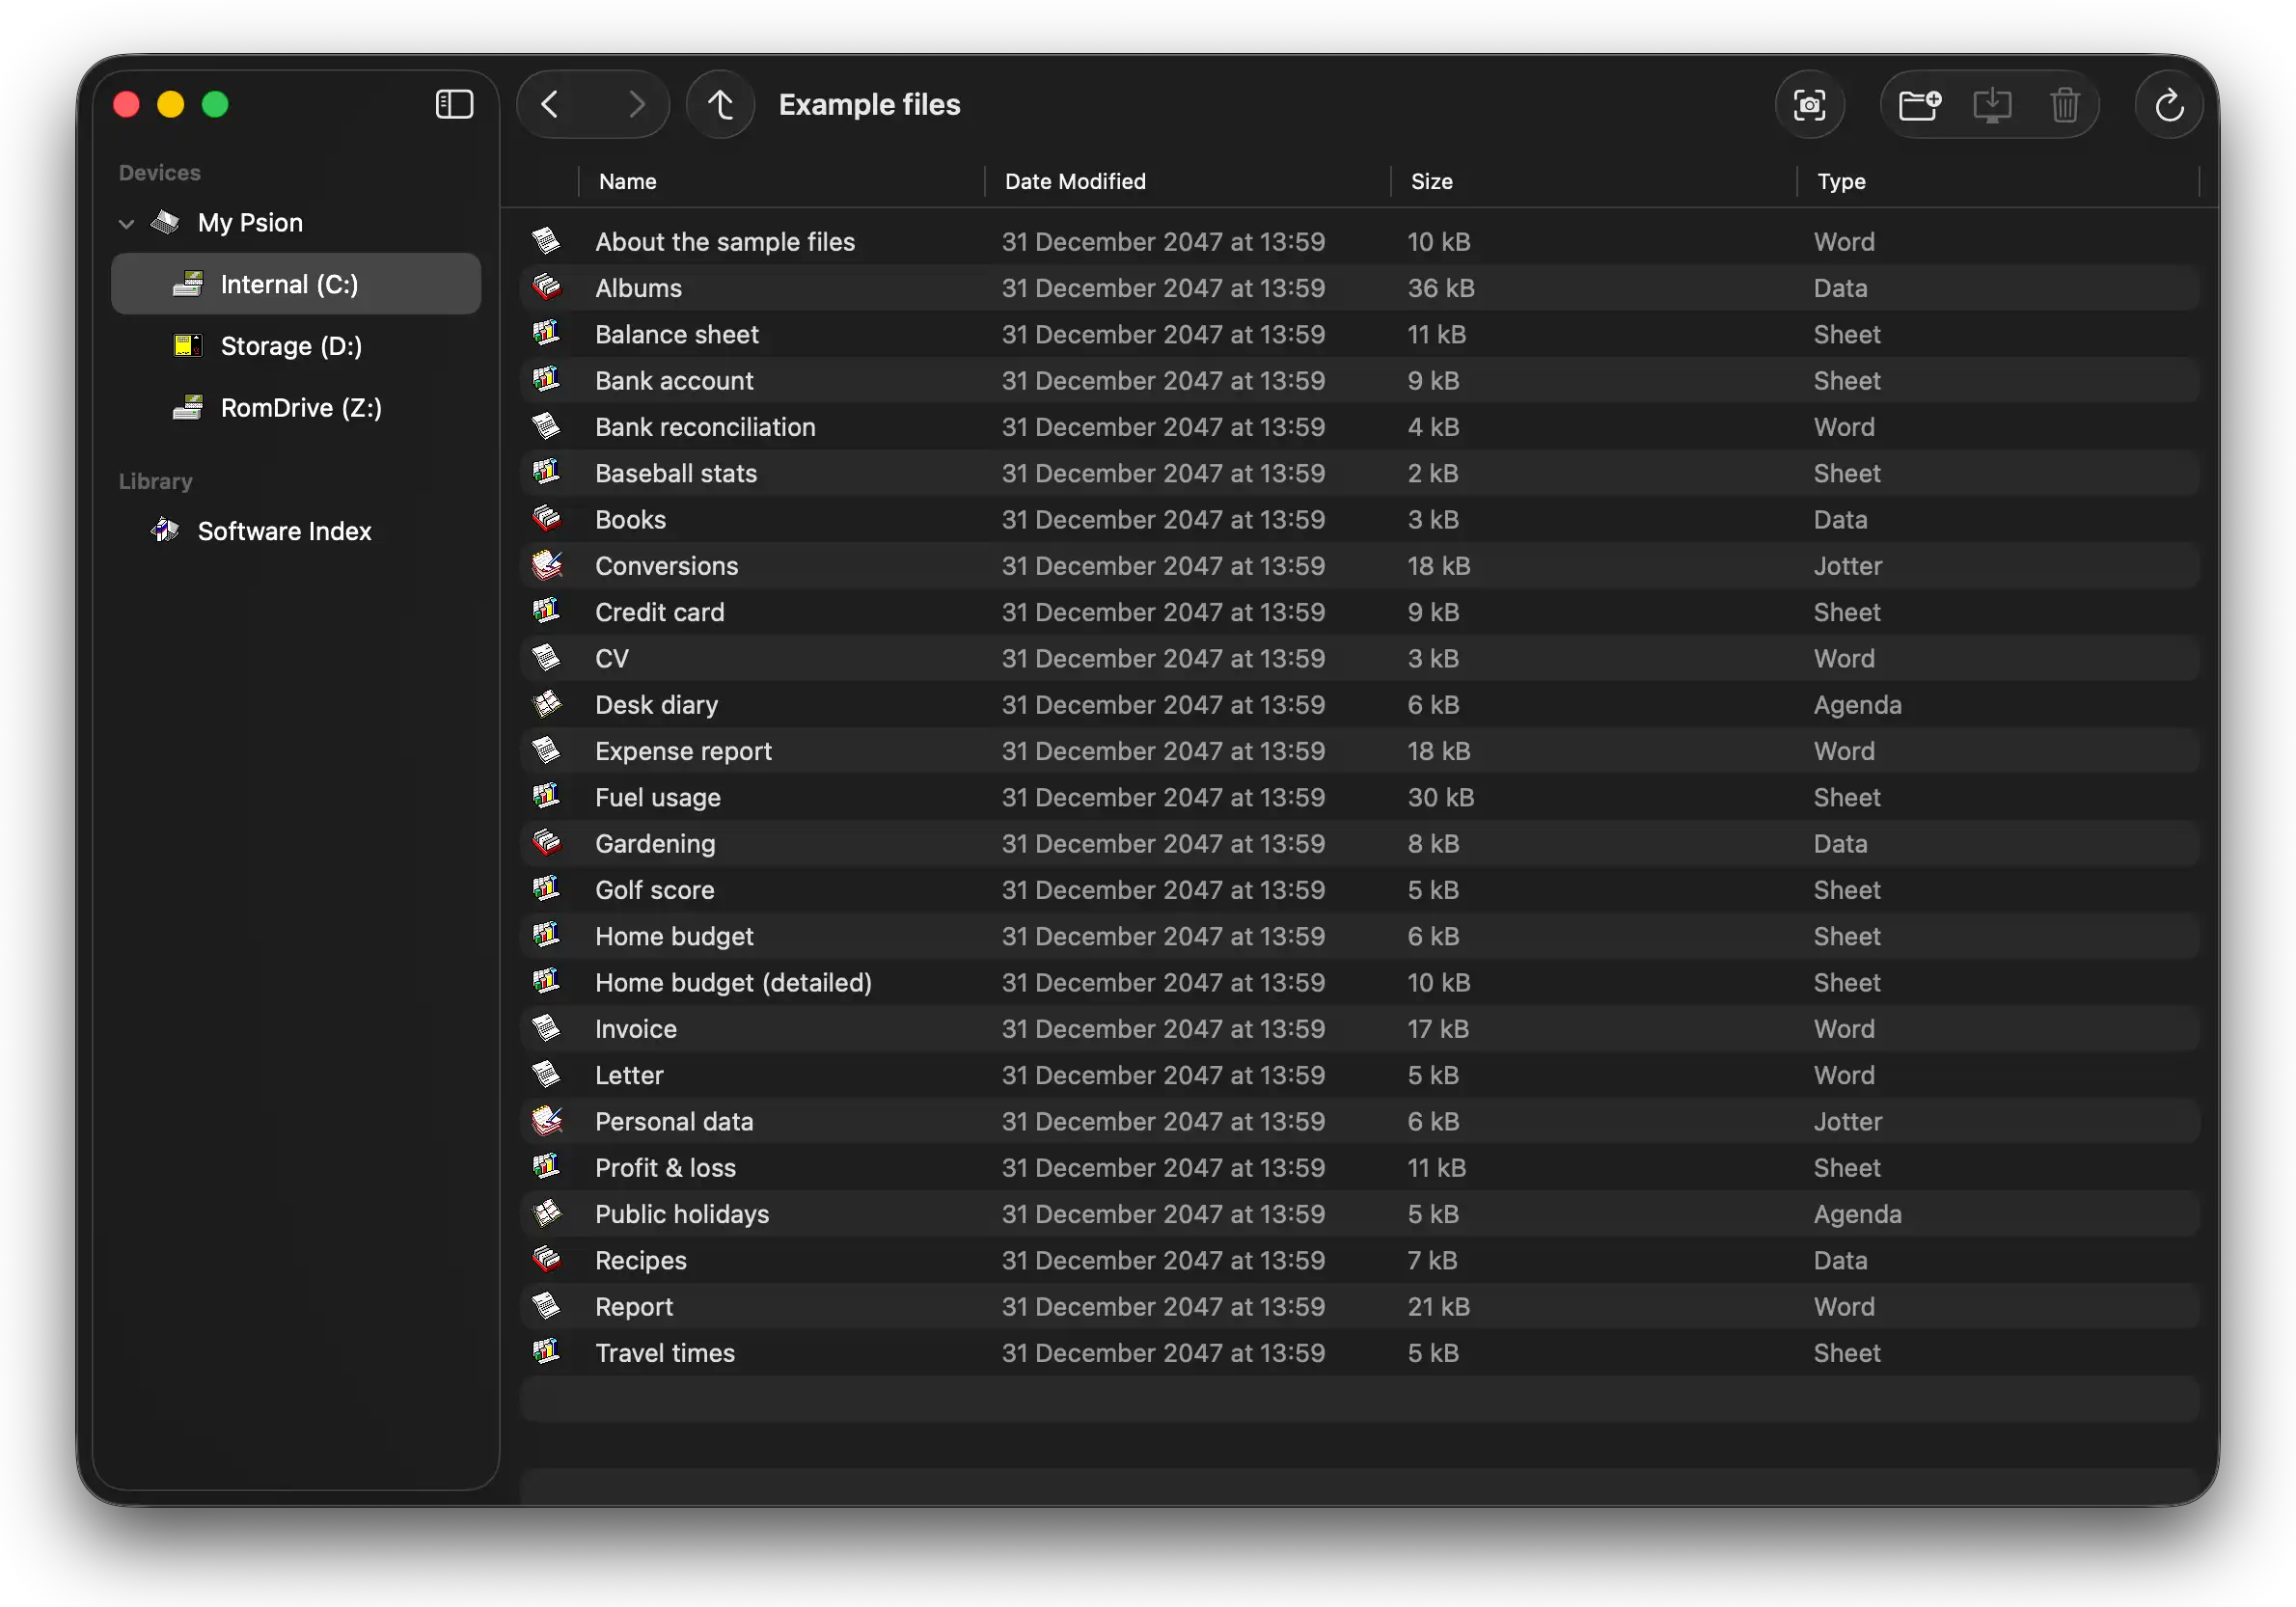Click the refresh icon

tap(2168, 105)
